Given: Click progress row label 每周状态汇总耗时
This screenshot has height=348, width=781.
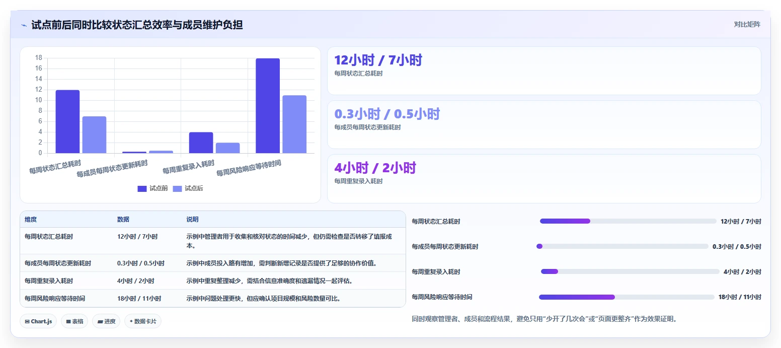Looking at the screenshot, I should tap(436, 221).
